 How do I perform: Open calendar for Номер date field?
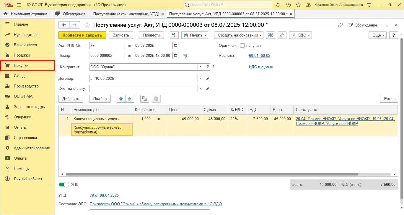click(176, 55)
